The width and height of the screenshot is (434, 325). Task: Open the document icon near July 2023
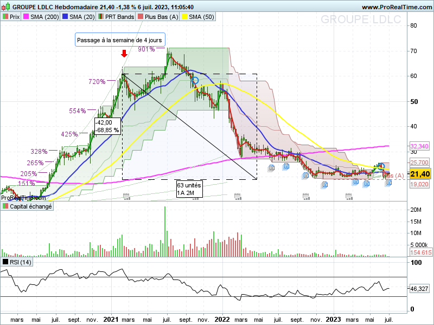coord(388,183)
